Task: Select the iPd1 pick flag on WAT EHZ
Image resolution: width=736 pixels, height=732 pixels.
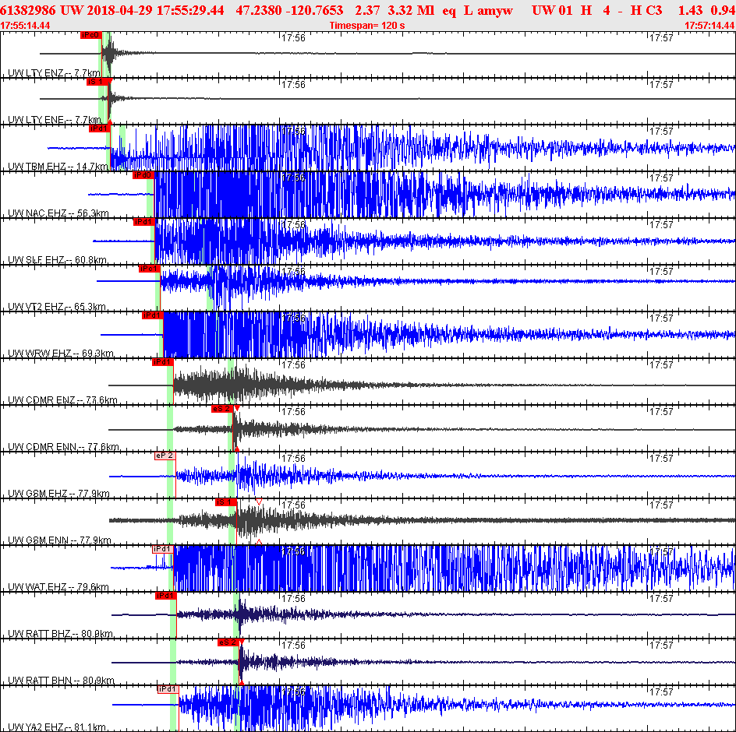Action: click(163, 549)
